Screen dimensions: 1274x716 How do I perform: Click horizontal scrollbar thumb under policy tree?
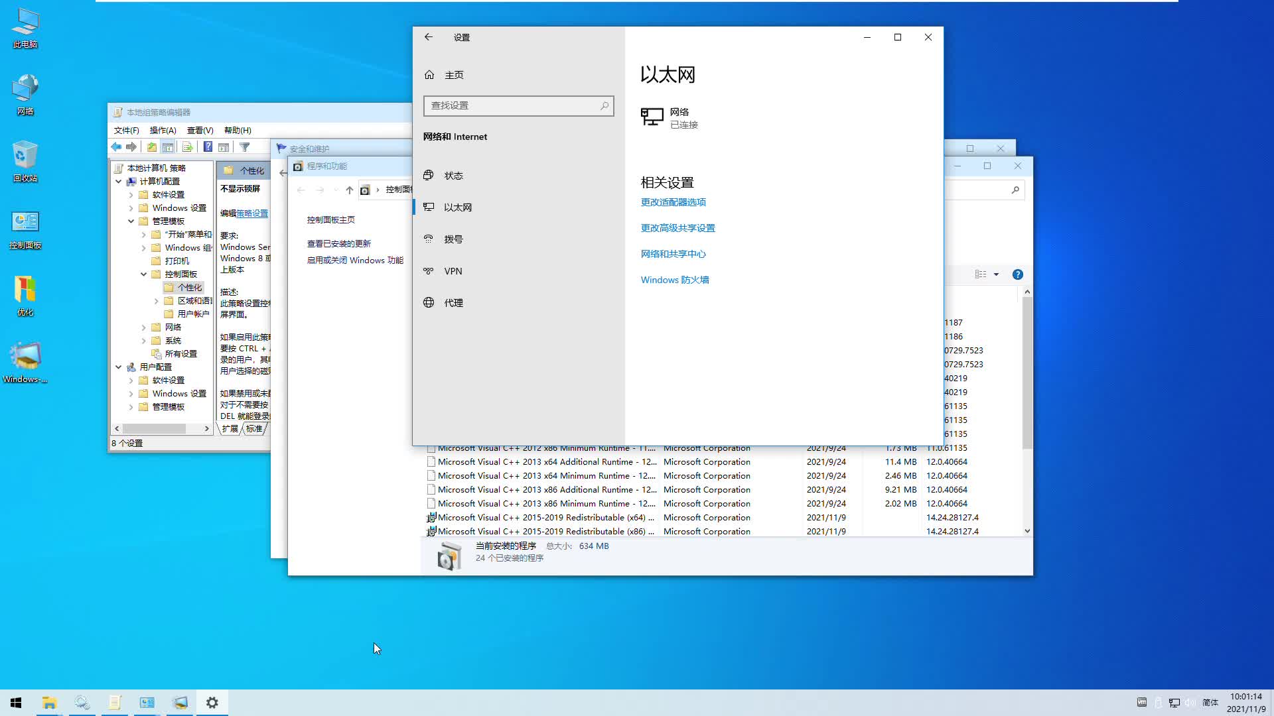tap(154, 429)
